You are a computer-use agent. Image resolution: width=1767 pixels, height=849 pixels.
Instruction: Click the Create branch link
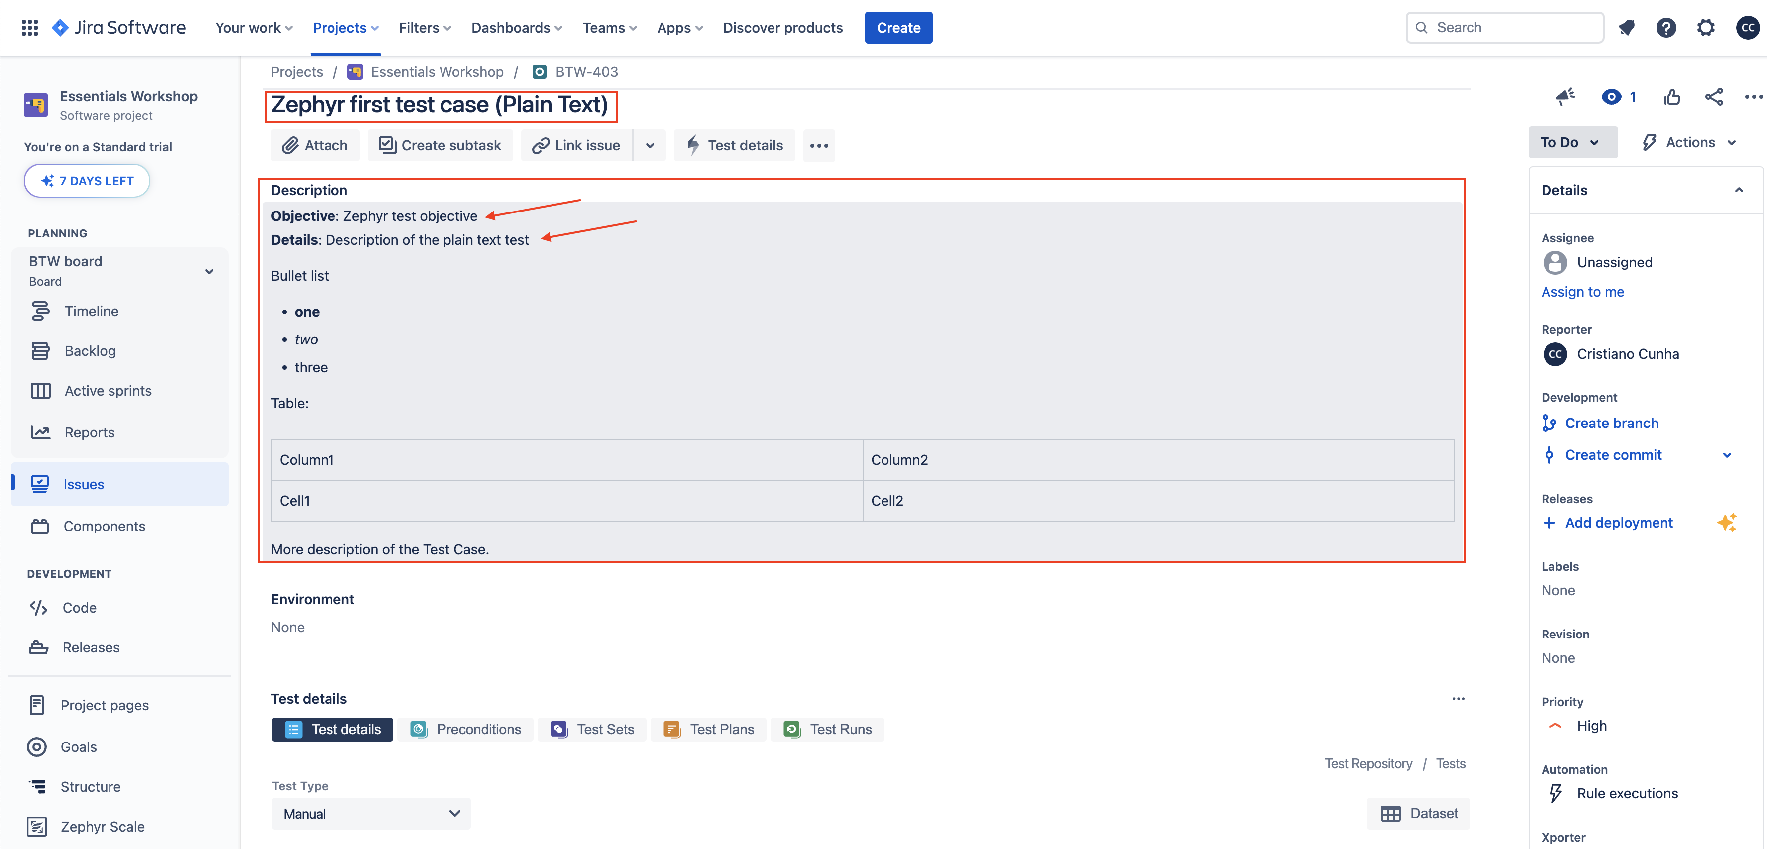click(x=1611, y=423)
